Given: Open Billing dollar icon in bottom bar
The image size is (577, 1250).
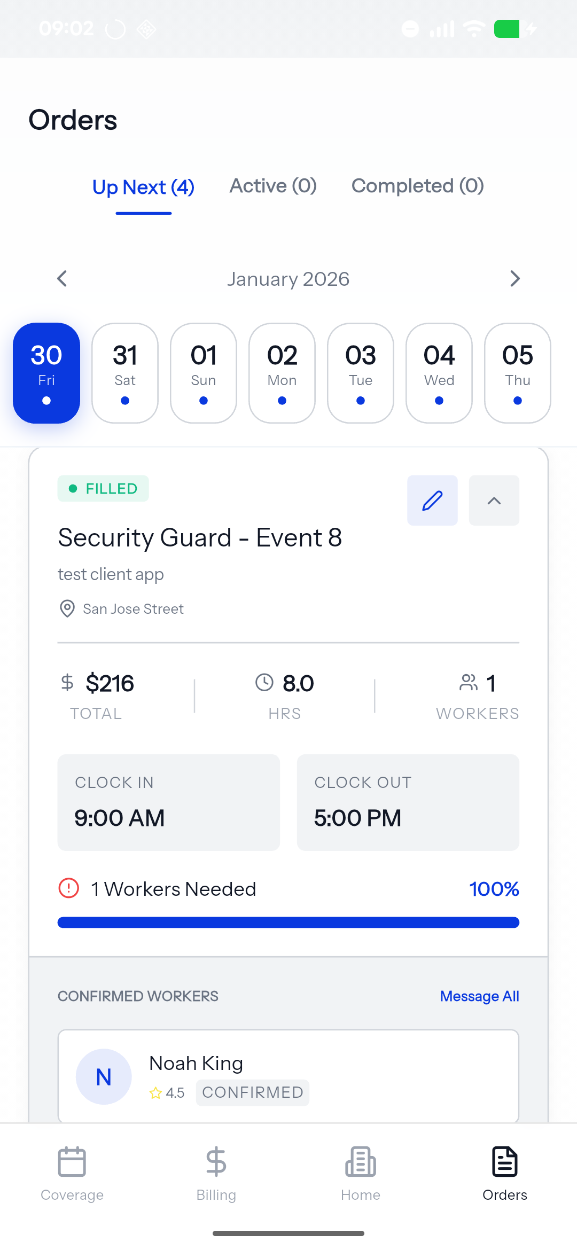Looking at the screenshot, I should [216, 1162].
